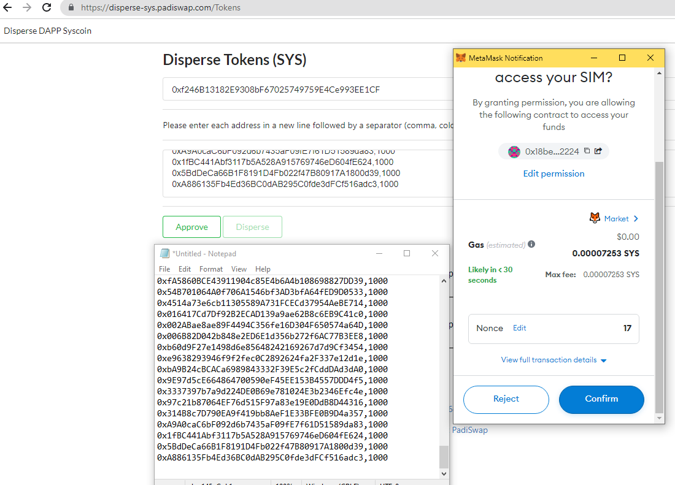The image size is (675, 485).
Task: Click Notepad scrollbar down arrow
Action: click(x=444, y=473)
